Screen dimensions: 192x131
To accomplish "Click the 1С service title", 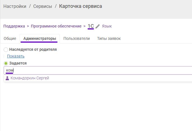I will click(x=91, y=26).
